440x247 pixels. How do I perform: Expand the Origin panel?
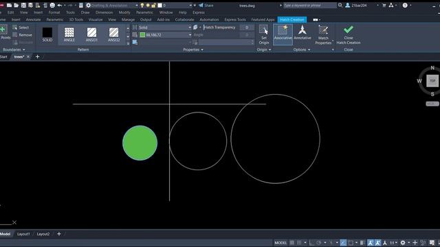click(264, 49)
